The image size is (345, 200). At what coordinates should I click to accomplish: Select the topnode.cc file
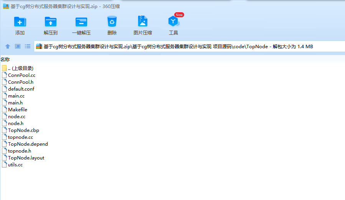pos(20,137)
